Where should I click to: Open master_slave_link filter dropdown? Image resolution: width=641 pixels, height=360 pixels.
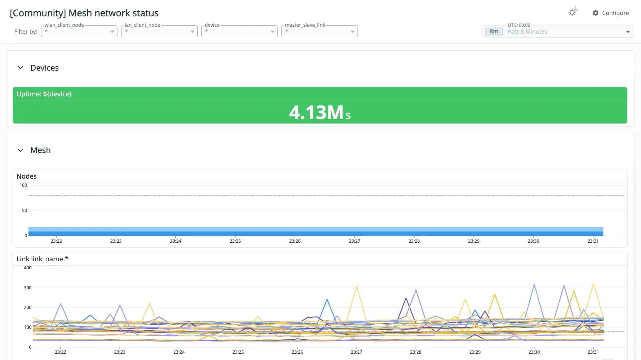pos(319,31)
